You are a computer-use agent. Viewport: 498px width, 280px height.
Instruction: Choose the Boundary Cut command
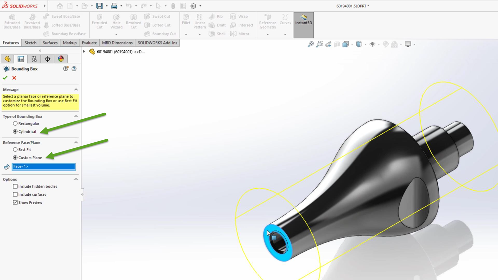click(160, 34)
